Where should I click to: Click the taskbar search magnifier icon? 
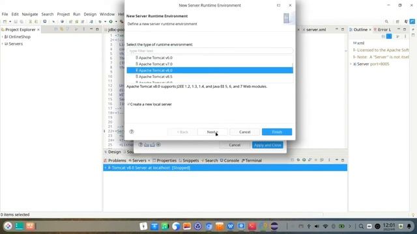[x=361, y=226]
